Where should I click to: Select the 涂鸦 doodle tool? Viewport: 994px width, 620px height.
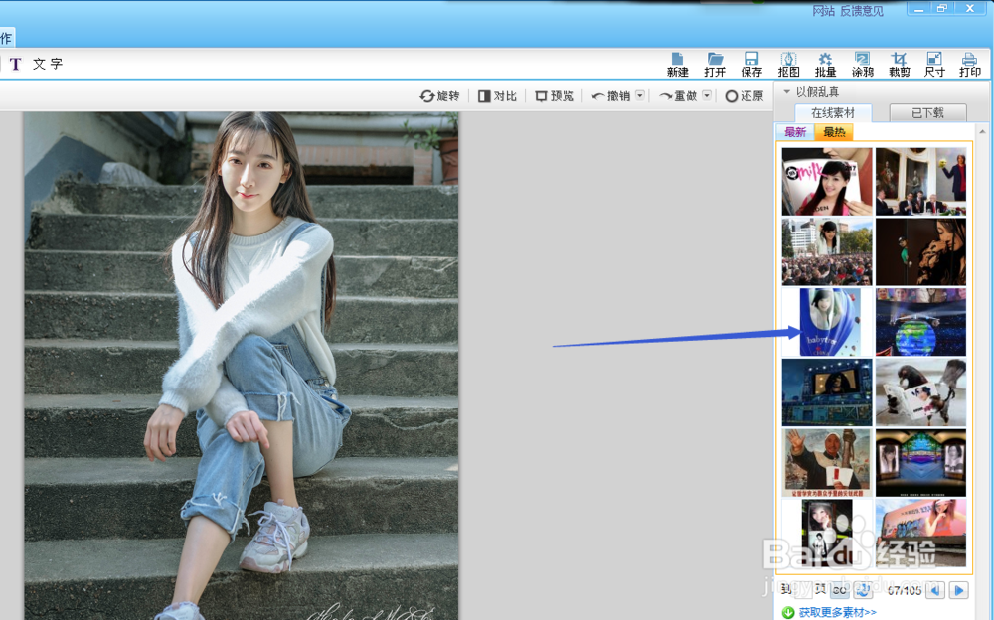pyautogui.click(x=862, y=65)
